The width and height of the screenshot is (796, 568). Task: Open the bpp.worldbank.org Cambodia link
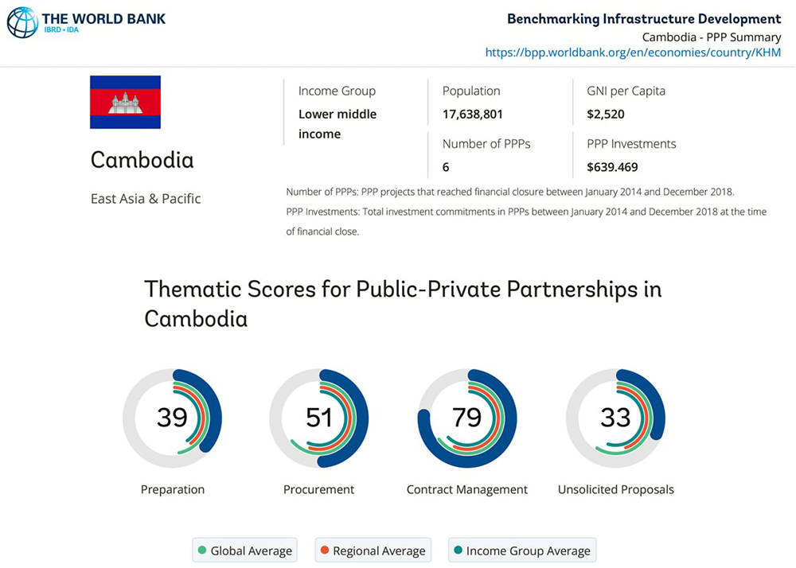[x=633, y=53]
